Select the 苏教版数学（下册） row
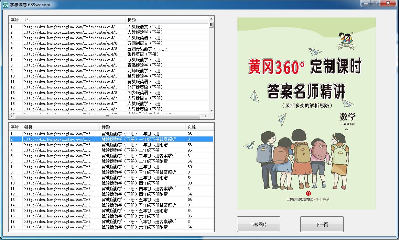The image size is (399, 240). tap(109, 60)
